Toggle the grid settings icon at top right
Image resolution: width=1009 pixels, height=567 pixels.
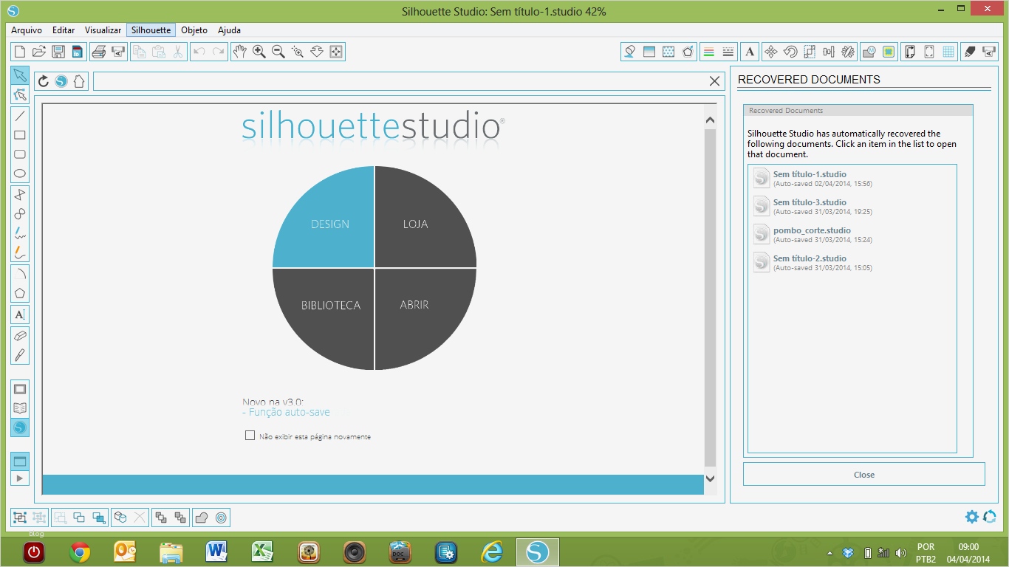pyautogui.click(x=948, y=52)
